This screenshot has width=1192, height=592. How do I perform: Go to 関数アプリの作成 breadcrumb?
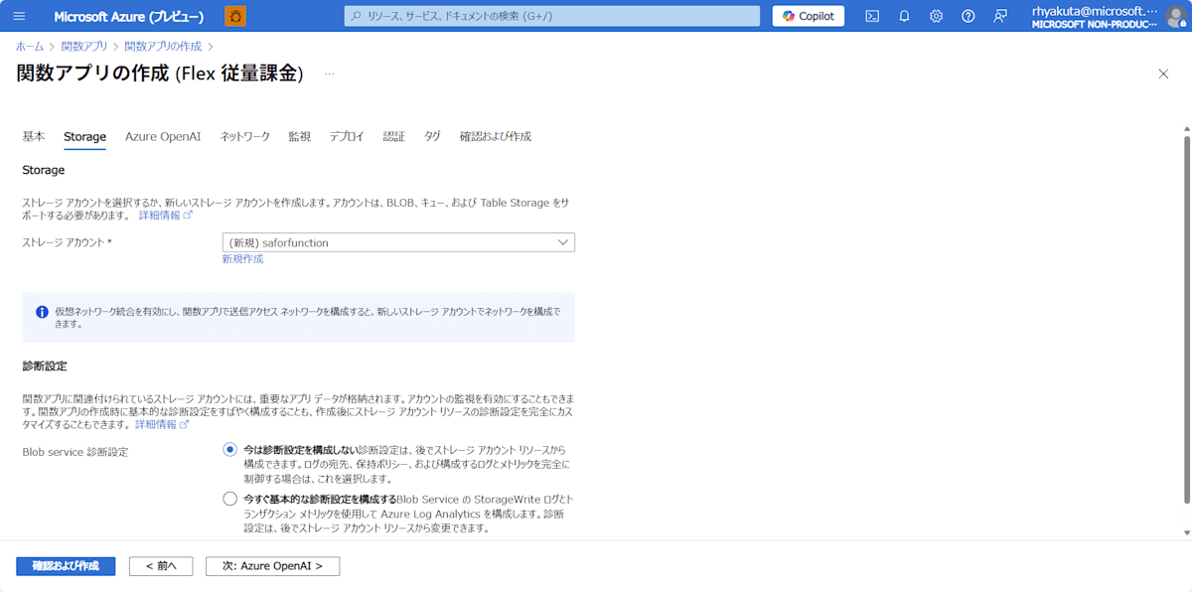pyautogui.click(x=163, y=47)
